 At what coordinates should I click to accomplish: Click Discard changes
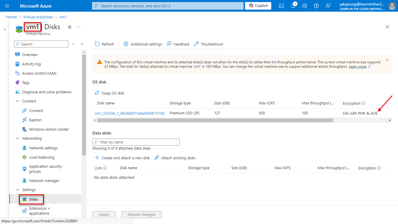(x=142, y=215)
